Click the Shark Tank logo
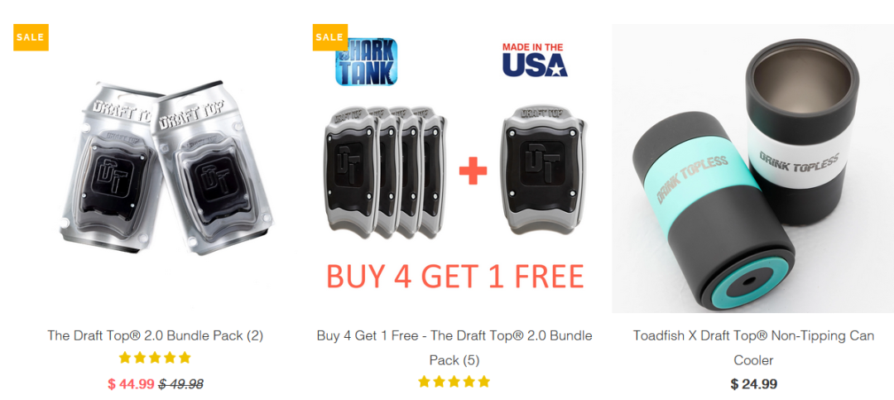894x400 pixels. [366, 61]
